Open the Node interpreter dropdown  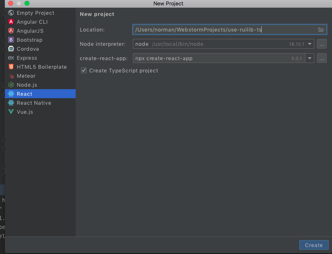(x=310, y=44)
